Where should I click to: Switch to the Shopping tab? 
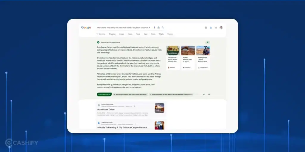point(112,34)
